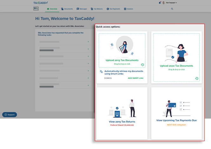Screen dimensions: 211x149
Task: Expand the Tom Taxpayer account menu
Action: click(x=171, y=3)
